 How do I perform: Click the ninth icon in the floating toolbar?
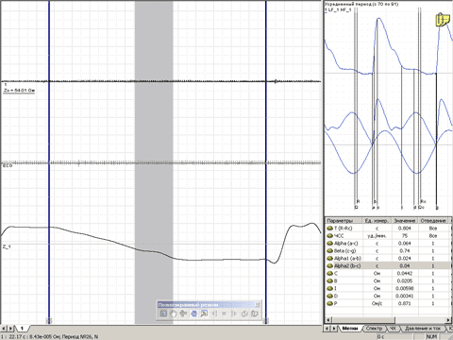point(244,314)
